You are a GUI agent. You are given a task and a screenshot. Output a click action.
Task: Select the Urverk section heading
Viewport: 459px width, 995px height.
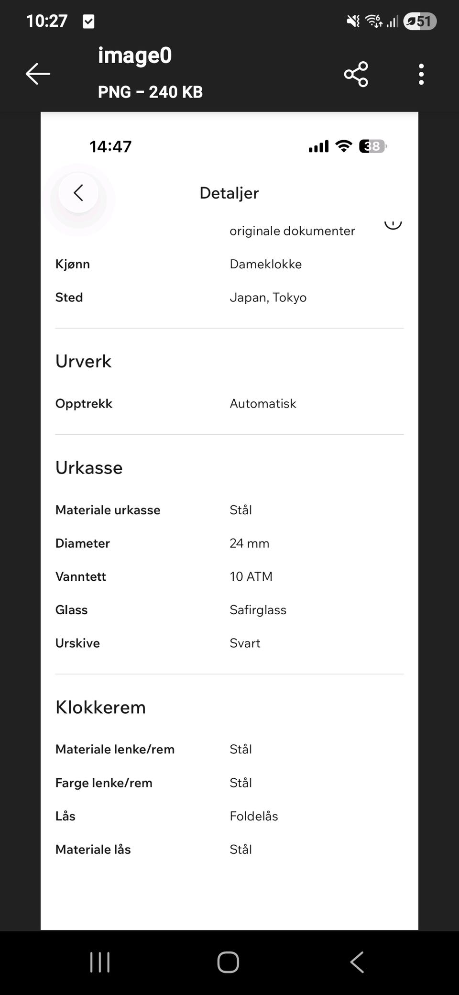click(x=83, y=361)
